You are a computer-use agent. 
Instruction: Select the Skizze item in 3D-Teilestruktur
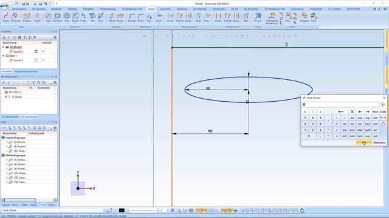click(x=18, y=97)
